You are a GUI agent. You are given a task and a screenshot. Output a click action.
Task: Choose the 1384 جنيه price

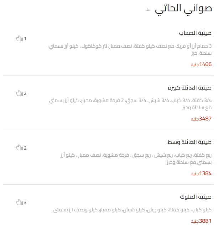pyautogui.click(x=201, y=173)
